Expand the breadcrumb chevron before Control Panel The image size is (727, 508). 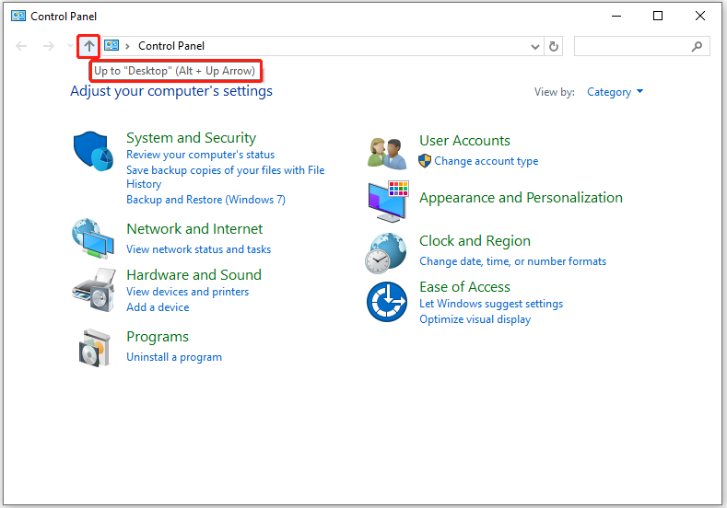coord(127,46)
